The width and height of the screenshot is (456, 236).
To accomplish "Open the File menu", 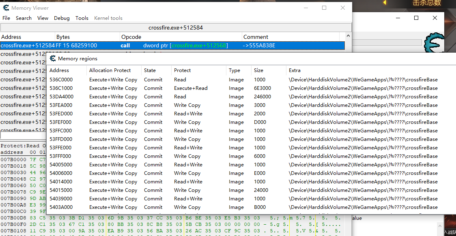I will 6,18.
